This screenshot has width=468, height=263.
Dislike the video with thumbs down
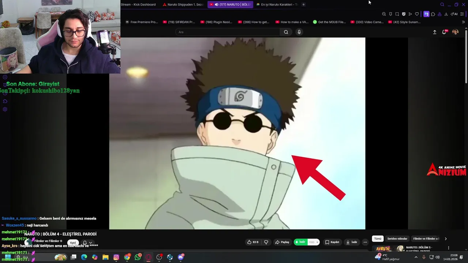point(266,242)
